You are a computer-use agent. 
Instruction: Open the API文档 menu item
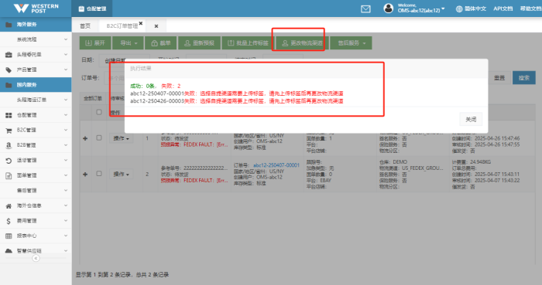pyautogui.click(x=503, y=8)
